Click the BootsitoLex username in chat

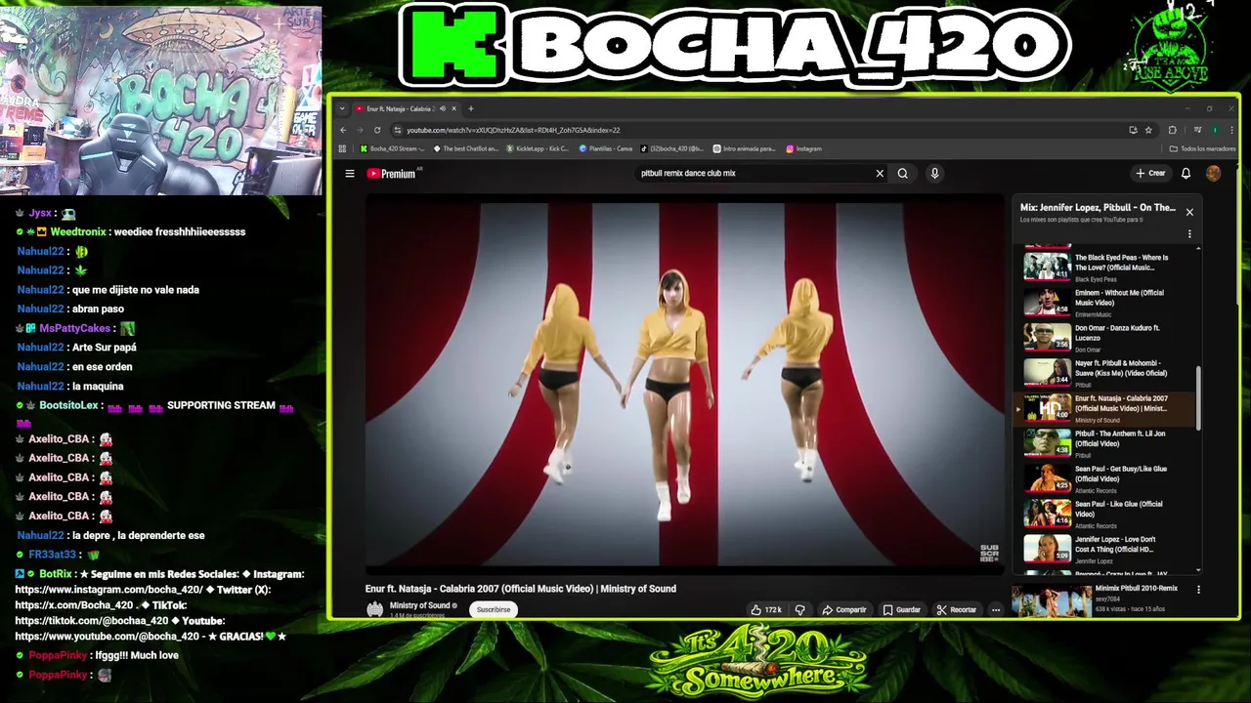point(68,406)
